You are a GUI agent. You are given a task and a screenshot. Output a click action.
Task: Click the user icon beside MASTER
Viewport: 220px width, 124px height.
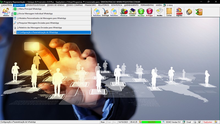point(140,122)
